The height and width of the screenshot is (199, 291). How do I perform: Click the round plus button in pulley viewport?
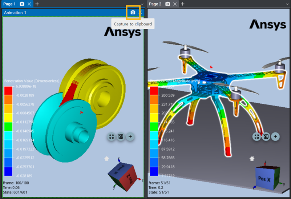pos(130,137)
